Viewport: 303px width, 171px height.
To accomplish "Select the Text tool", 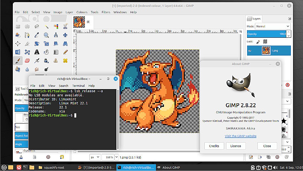I will pos(37,52).
